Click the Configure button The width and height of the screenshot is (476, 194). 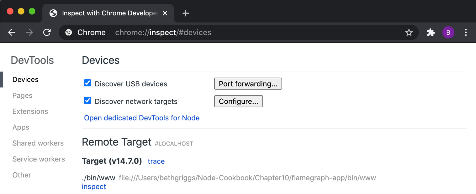coord(239,101)
